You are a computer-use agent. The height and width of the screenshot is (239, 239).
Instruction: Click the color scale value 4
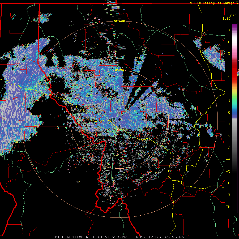(x=229, y=65)
